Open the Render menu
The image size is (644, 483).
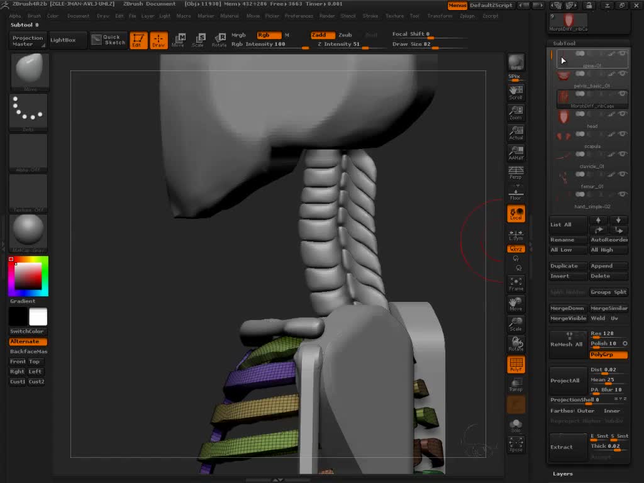pyautogui.click(x=327, y=16)
